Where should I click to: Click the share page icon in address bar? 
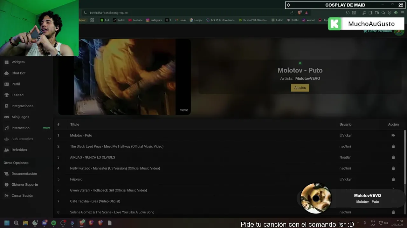pyautogui.click(x=292, y=13)
